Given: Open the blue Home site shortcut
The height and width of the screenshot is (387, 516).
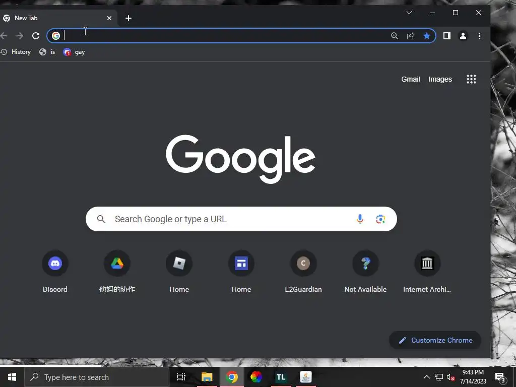Looking at the screenshot, I should (x=241, y=272).
